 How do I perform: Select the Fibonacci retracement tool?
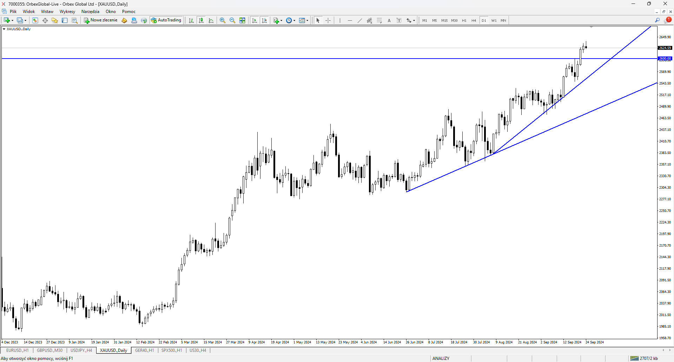[379, 20]
